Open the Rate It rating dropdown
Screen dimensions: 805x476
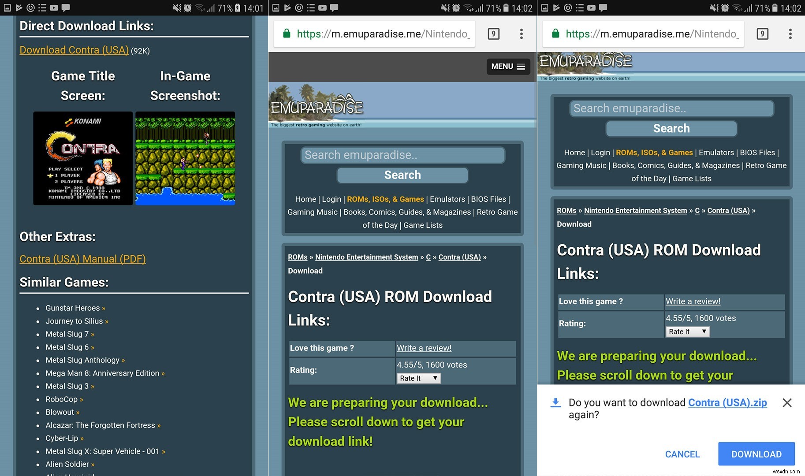click(417, 378)
